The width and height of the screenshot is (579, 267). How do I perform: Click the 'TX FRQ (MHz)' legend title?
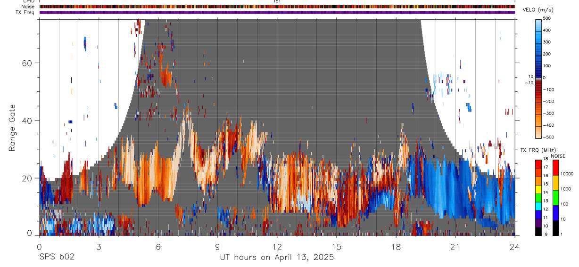pos(538,150)
